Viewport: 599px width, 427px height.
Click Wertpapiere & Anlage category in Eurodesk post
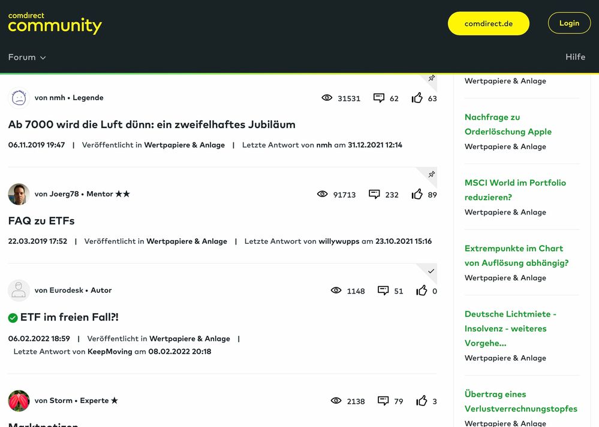189,338
